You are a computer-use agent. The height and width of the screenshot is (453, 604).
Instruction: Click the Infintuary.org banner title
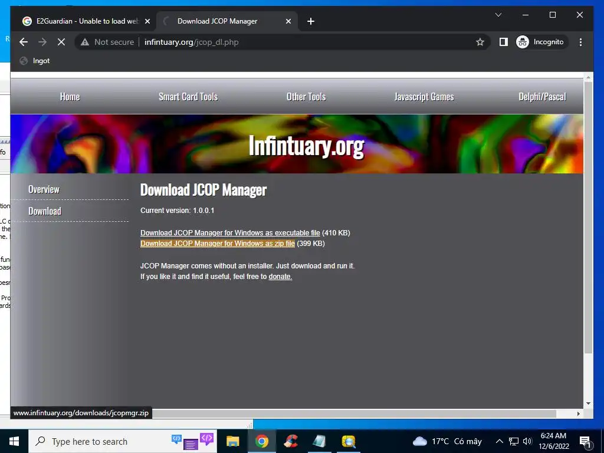pos(306,146)
